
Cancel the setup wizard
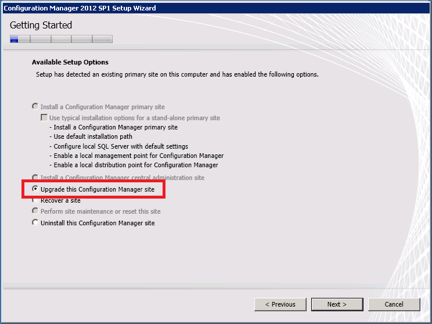(x=394, y=304)
